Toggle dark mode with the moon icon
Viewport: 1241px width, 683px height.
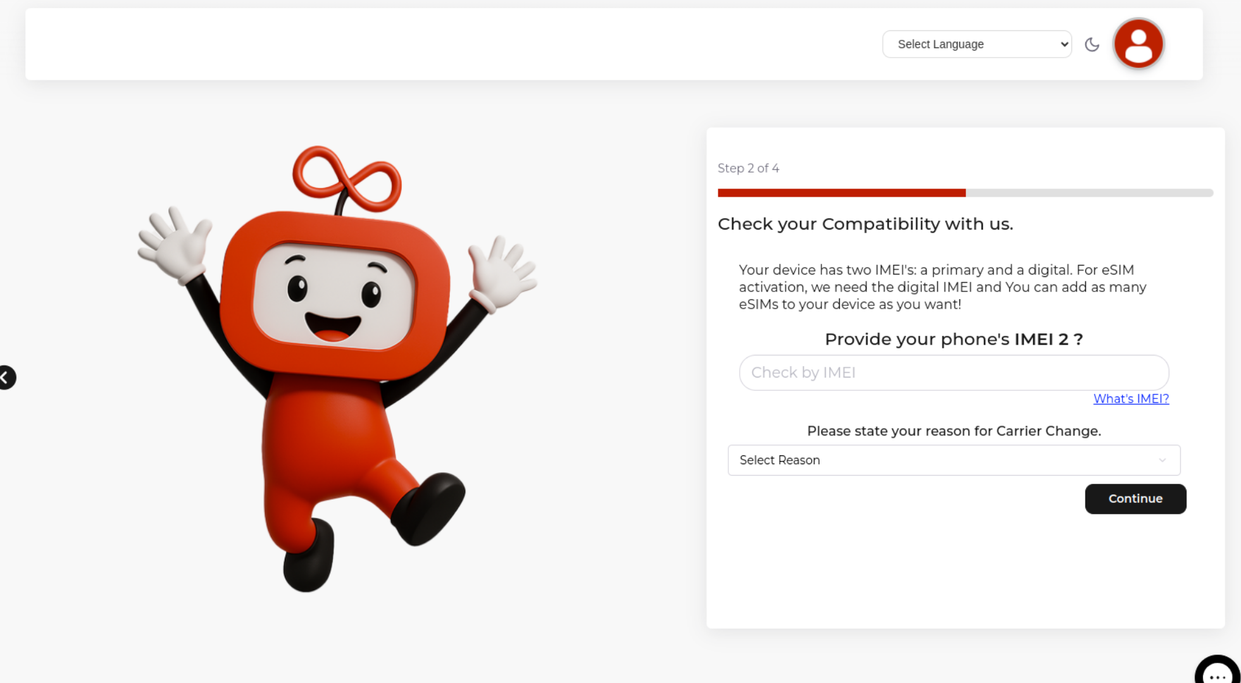1092,44
